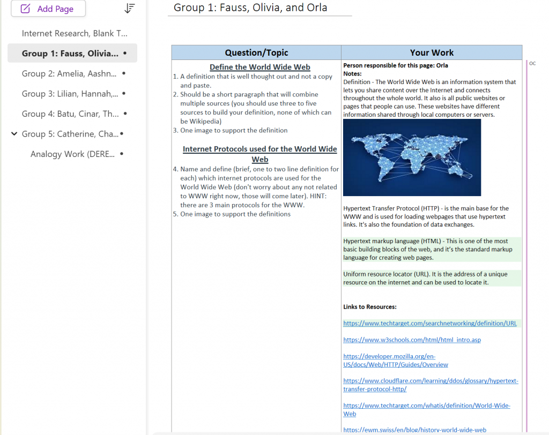Open the Analogy Work (DERE... subpage
The height and width of the screenshot is (435, 549).
pyautogui.click(x=72, y=154)
